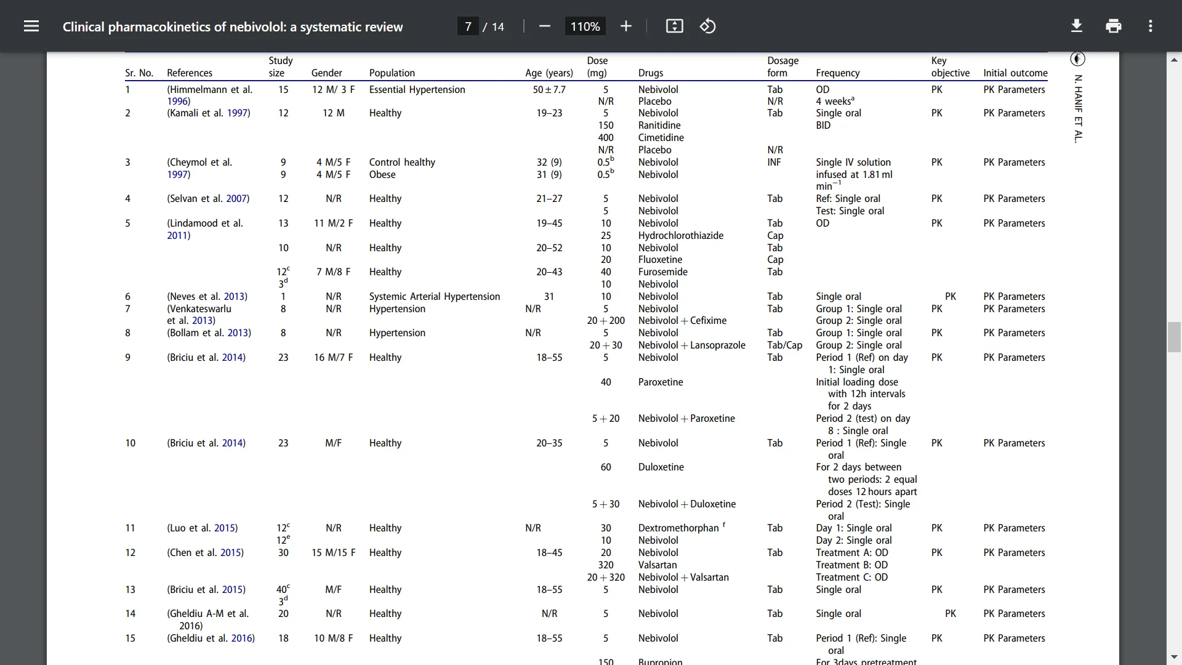The width and height of the screenshot is (1182, 665).
Task: Open the Luo et al. 2015 citation
Action: point(225,528)
